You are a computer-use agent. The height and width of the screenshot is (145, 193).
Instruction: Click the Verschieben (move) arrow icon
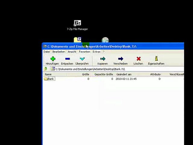120,59
